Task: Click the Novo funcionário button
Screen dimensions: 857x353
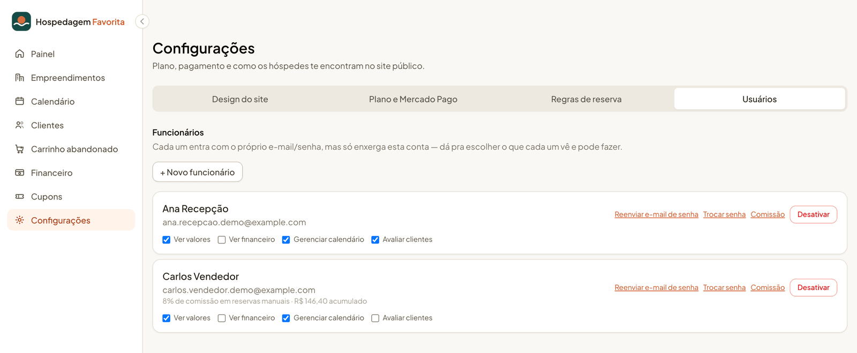Action: pos(198,172)
